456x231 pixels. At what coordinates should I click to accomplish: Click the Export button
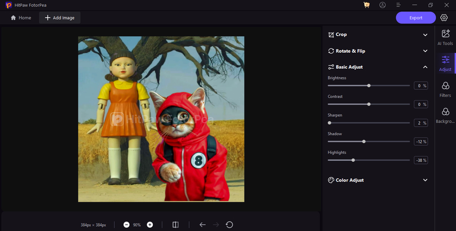pos(415,18)
